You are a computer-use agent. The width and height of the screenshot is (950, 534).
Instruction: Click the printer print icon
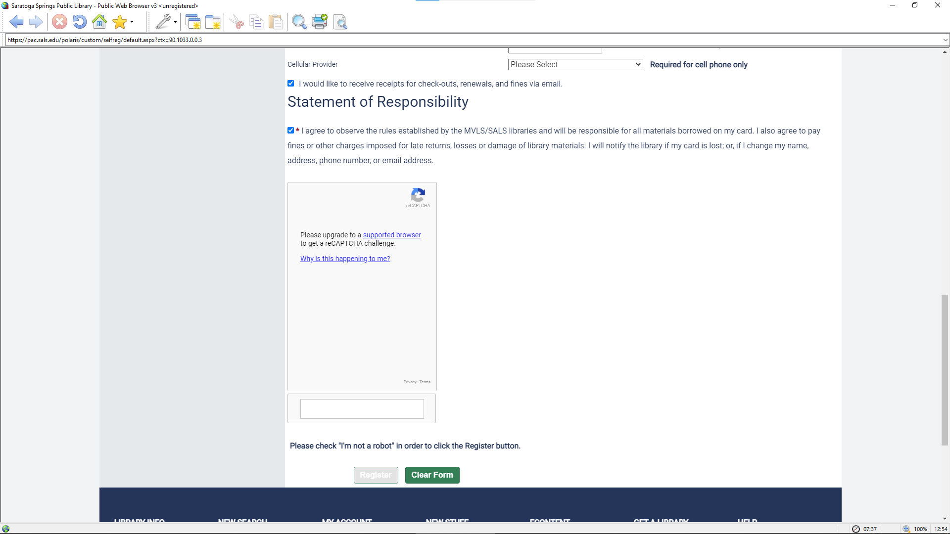tap(320, 22)
